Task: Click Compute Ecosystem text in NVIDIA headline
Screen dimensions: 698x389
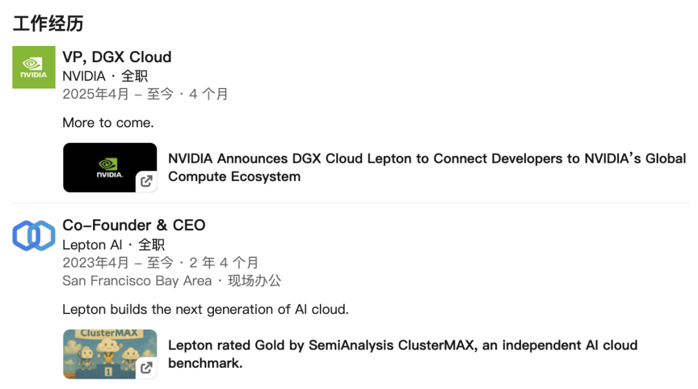Action: point(234,176)
